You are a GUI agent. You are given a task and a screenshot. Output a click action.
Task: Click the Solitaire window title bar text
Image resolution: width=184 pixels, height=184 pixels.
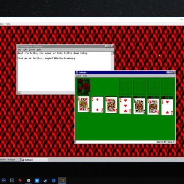(83, 72)
